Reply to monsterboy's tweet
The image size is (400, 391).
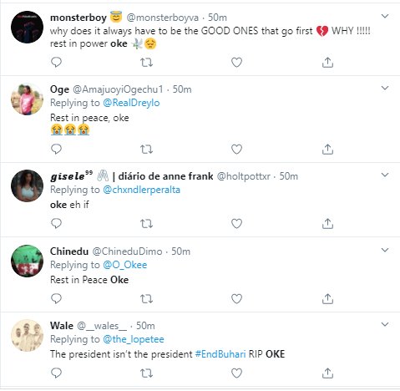(x=56, y=62)
